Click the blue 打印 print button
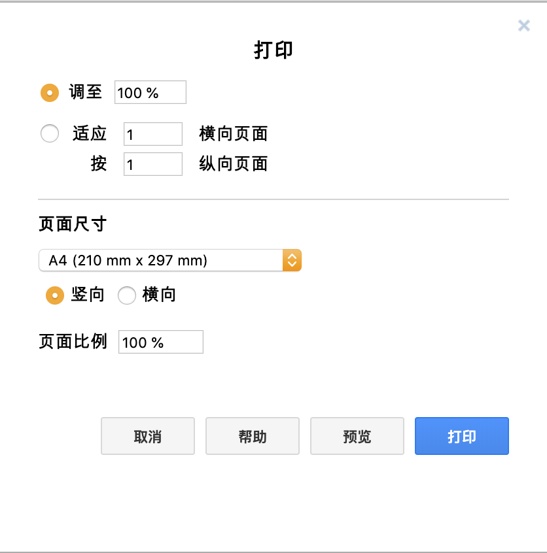 (x=462, y=436)
